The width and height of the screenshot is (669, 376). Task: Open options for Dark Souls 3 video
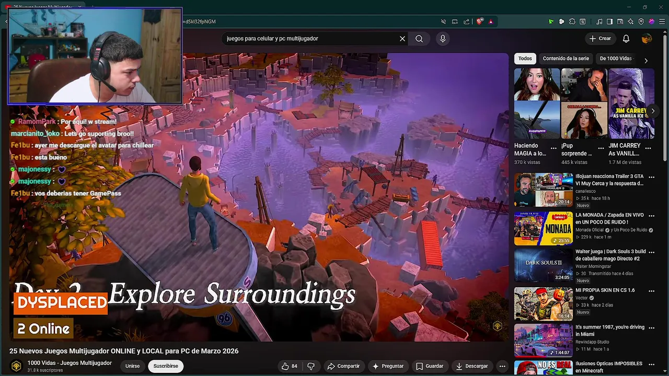pos(651,252)
